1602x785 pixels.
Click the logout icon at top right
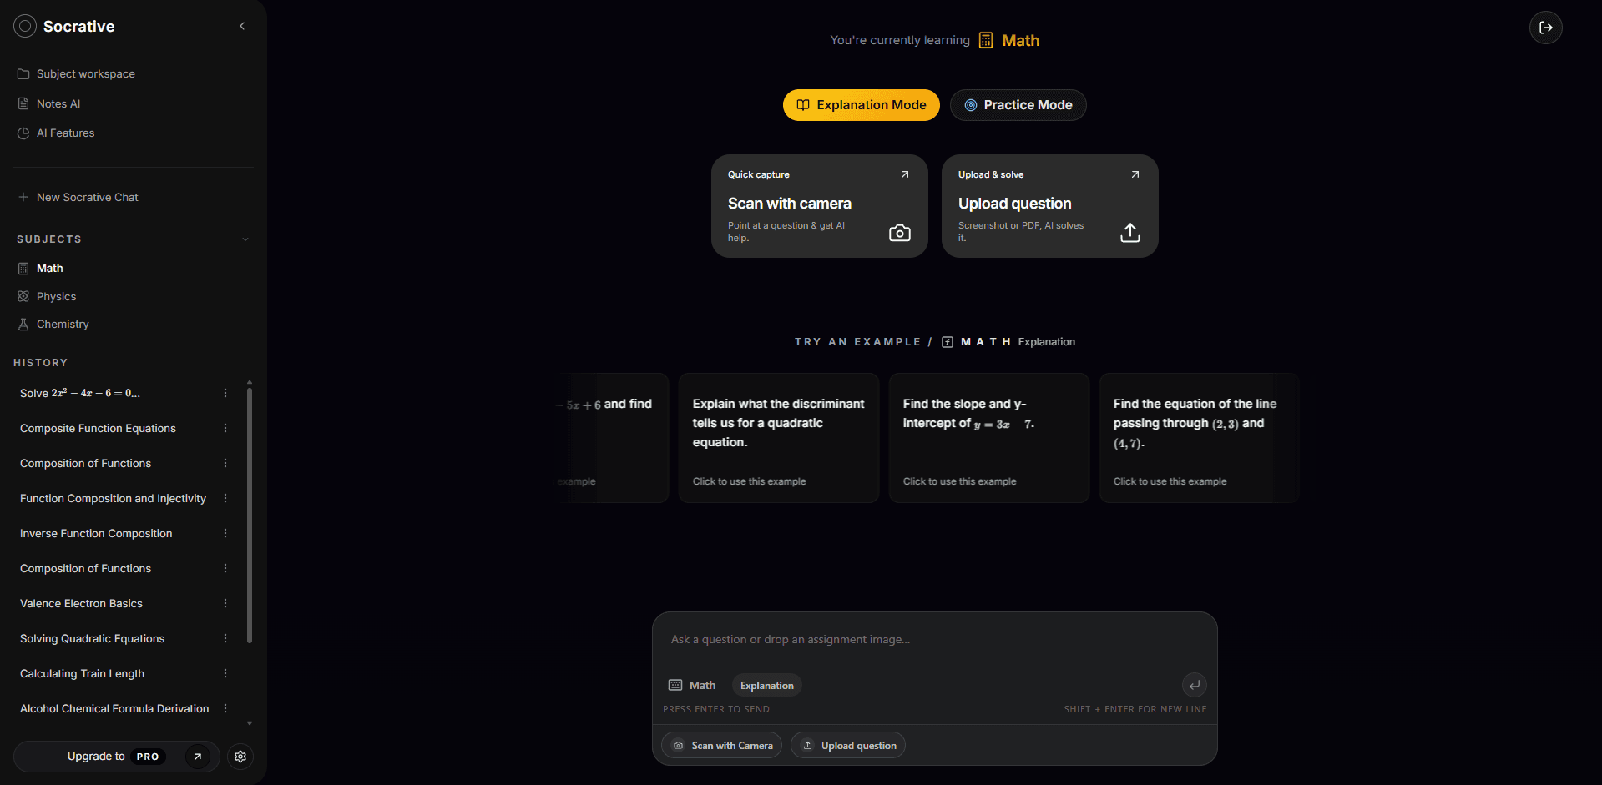coord(1545,28)
